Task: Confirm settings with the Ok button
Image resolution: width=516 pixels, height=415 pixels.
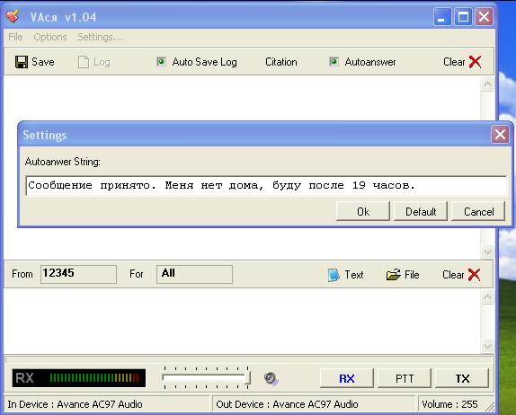Action: pos(362,211)
